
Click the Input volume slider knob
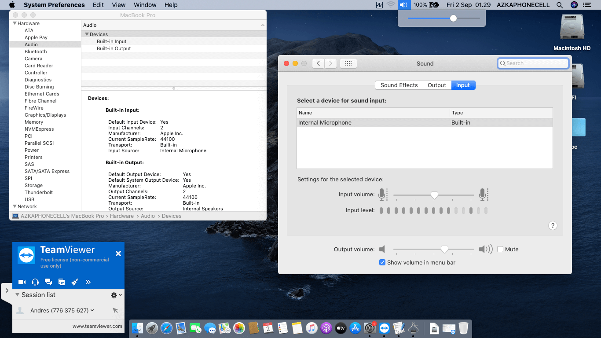click(434, 195)
